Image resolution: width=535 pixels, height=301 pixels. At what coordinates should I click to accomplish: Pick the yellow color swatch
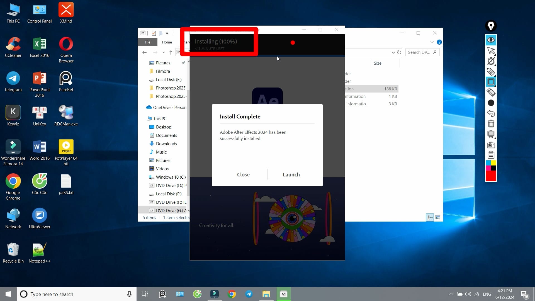(493, 163)
